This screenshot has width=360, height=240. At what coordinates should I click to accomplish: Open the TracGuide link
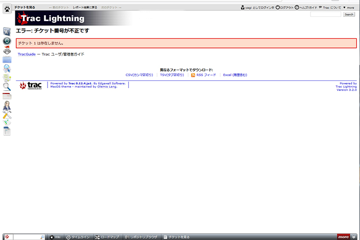point(26,54)
